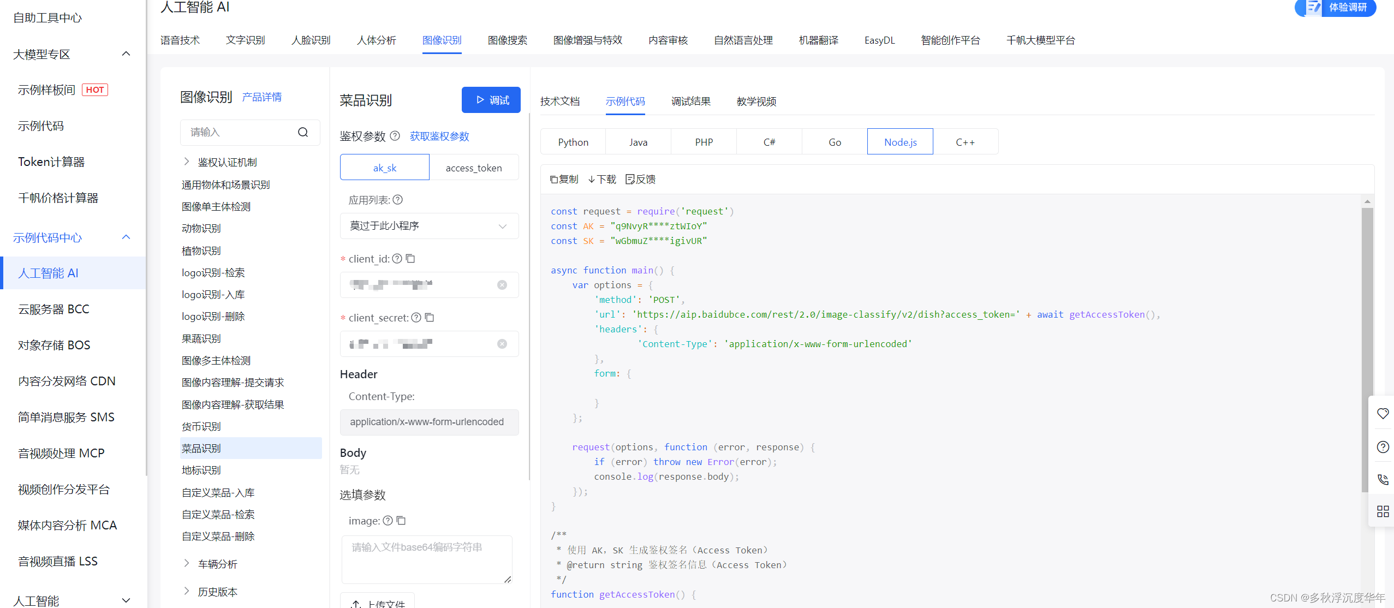Select 果蔬识别 in the API list

click(x=201, y=339)
